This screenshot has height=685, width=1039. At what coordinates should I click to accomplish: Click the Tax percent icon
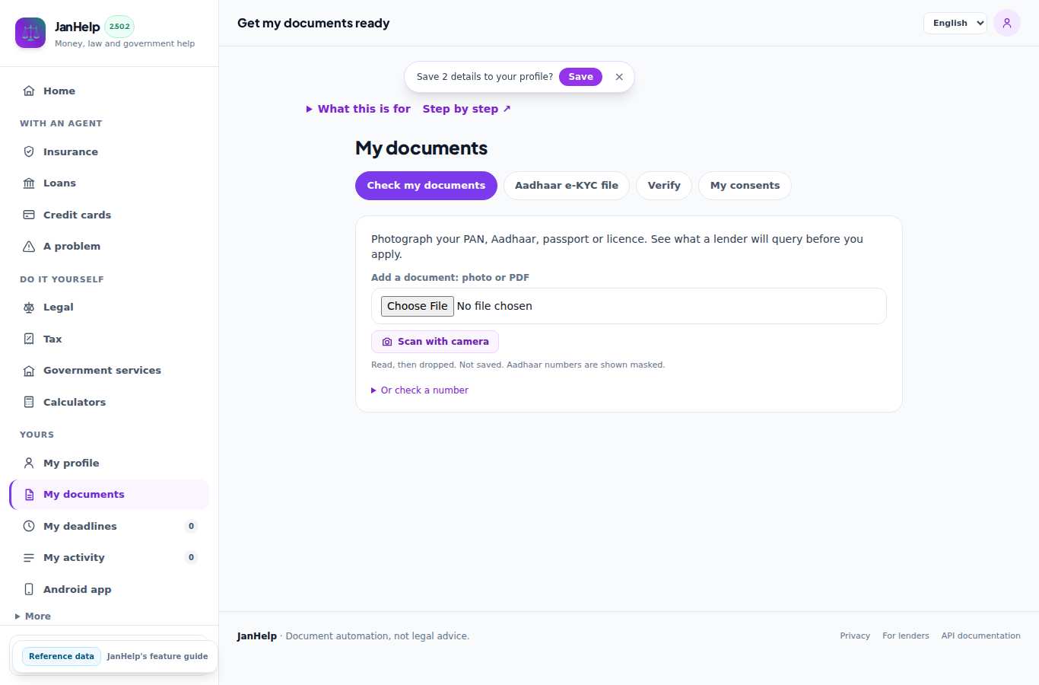(29, 339)
